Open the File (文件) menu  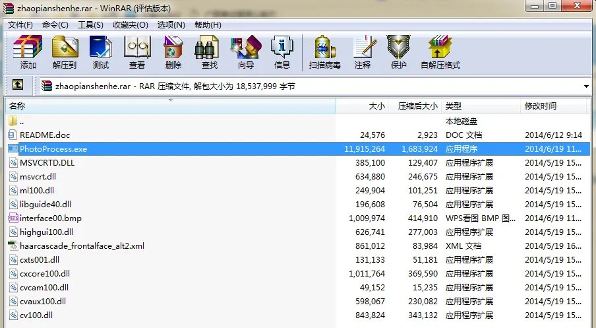pyautogui.click(x=20, y=24)
